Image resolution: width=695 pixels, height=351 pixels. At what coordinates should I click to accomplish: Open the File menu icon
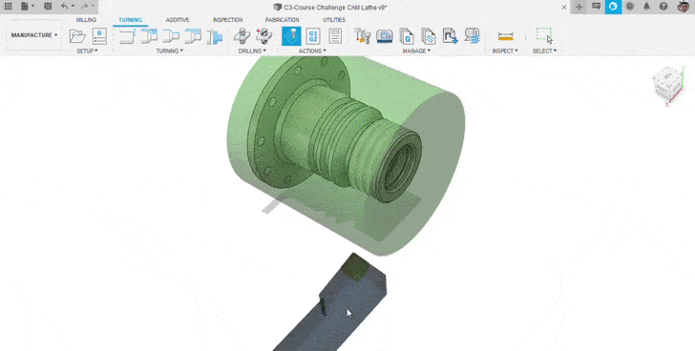pos(25,6)
